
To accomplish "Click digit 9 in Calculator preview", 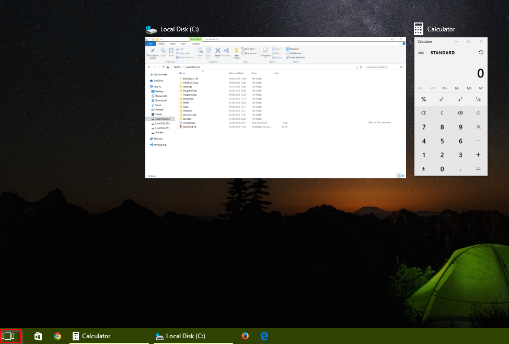I will point(460,127).
